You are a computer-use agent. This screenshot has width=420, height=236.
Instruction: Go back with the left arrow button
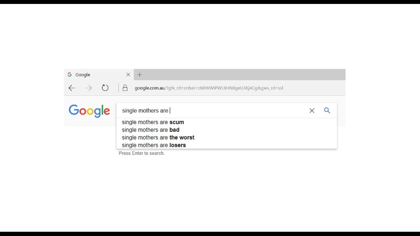point(72,88)
